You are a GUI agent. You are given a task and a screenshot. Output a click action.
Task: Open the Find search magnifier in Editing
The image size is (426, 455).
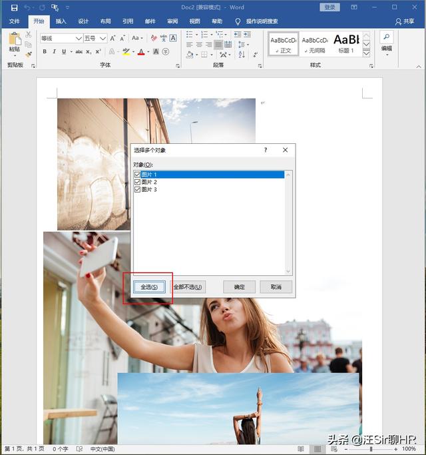(x=386, y=37)
